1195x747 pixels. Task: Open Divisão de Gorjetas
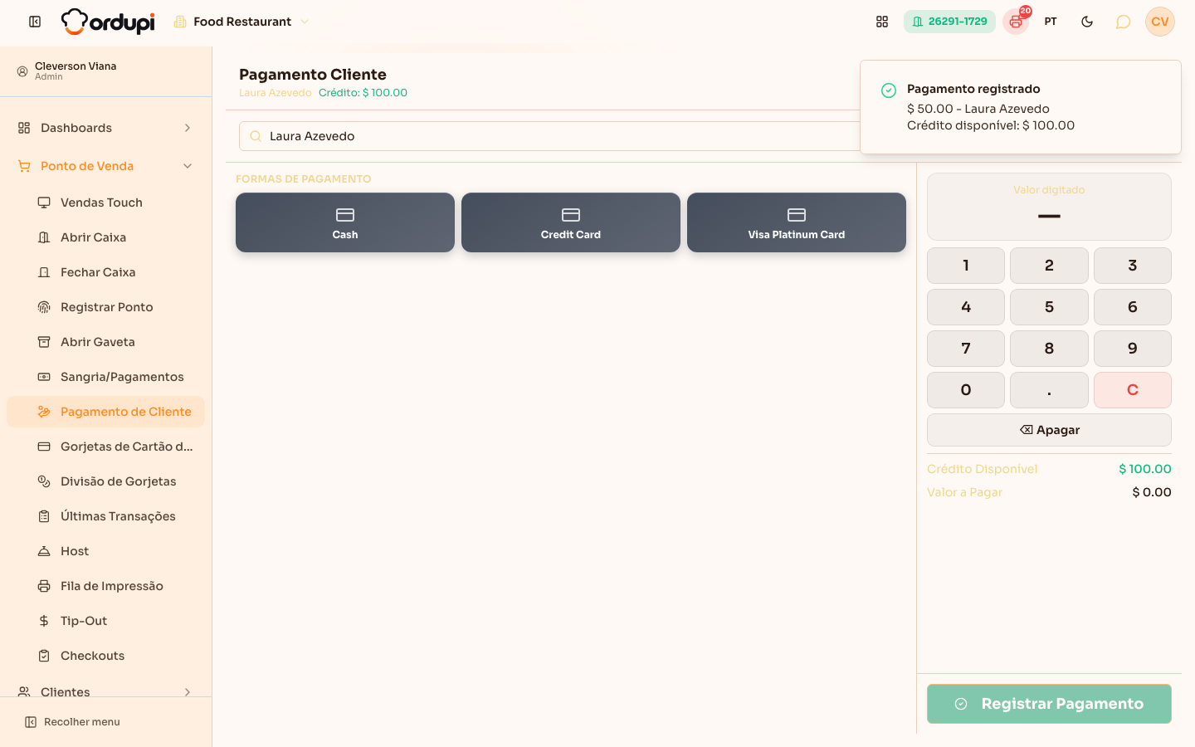(x=105, y=481)
